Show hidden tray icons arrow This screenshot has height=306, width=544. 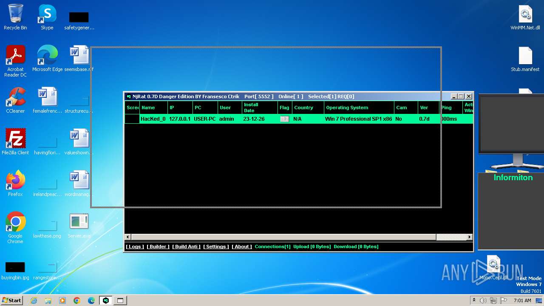click(x=474, y=300)
